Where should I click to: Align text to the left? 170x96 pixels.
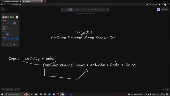pos(4,34)
